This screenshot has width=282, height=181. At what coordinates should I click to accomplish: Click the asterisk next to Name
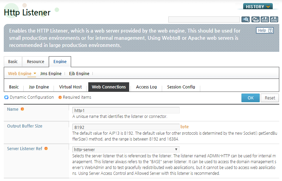22,109
